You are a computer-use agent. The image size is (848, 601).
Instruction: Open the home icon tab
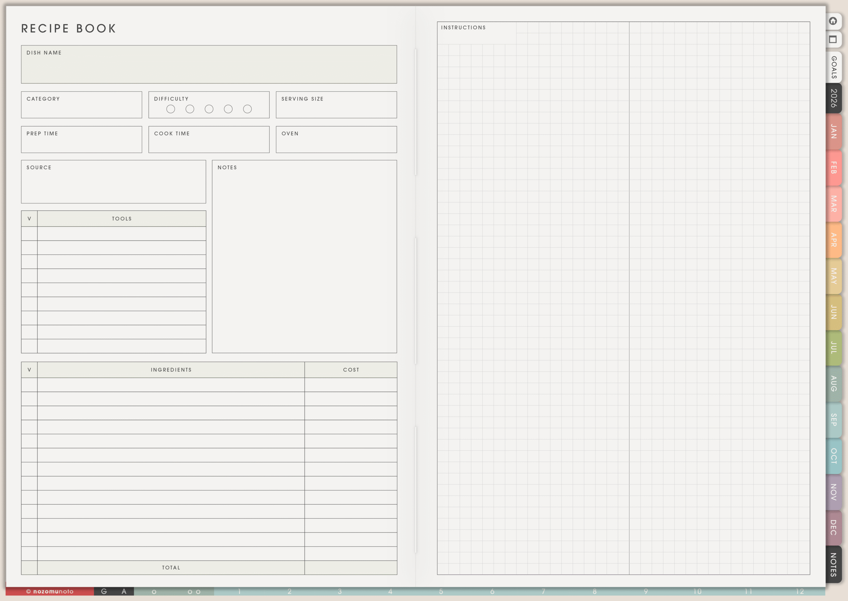(x=833, y=21)
